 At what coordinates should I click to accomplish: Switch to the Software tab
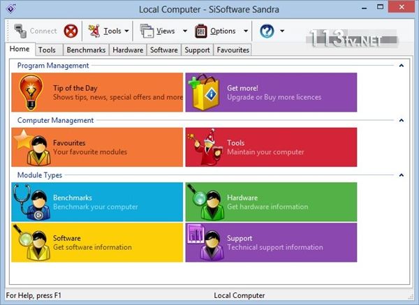(164, 50)
